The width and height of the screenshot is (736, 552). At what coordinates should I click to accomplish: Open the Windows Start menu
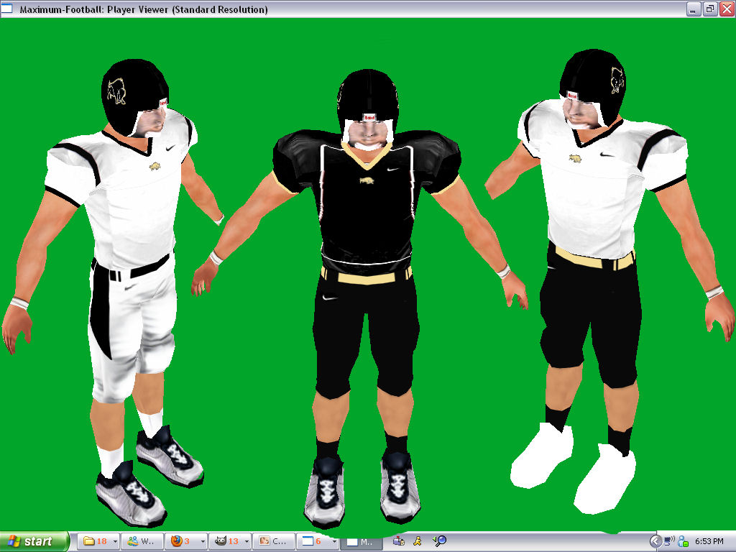tap(34, 541)
